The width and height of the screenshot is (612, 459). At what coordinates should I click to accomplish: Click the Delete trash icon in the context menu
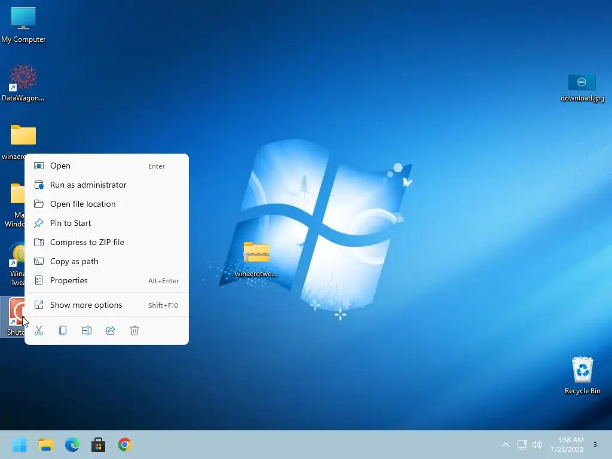(134, 331)
